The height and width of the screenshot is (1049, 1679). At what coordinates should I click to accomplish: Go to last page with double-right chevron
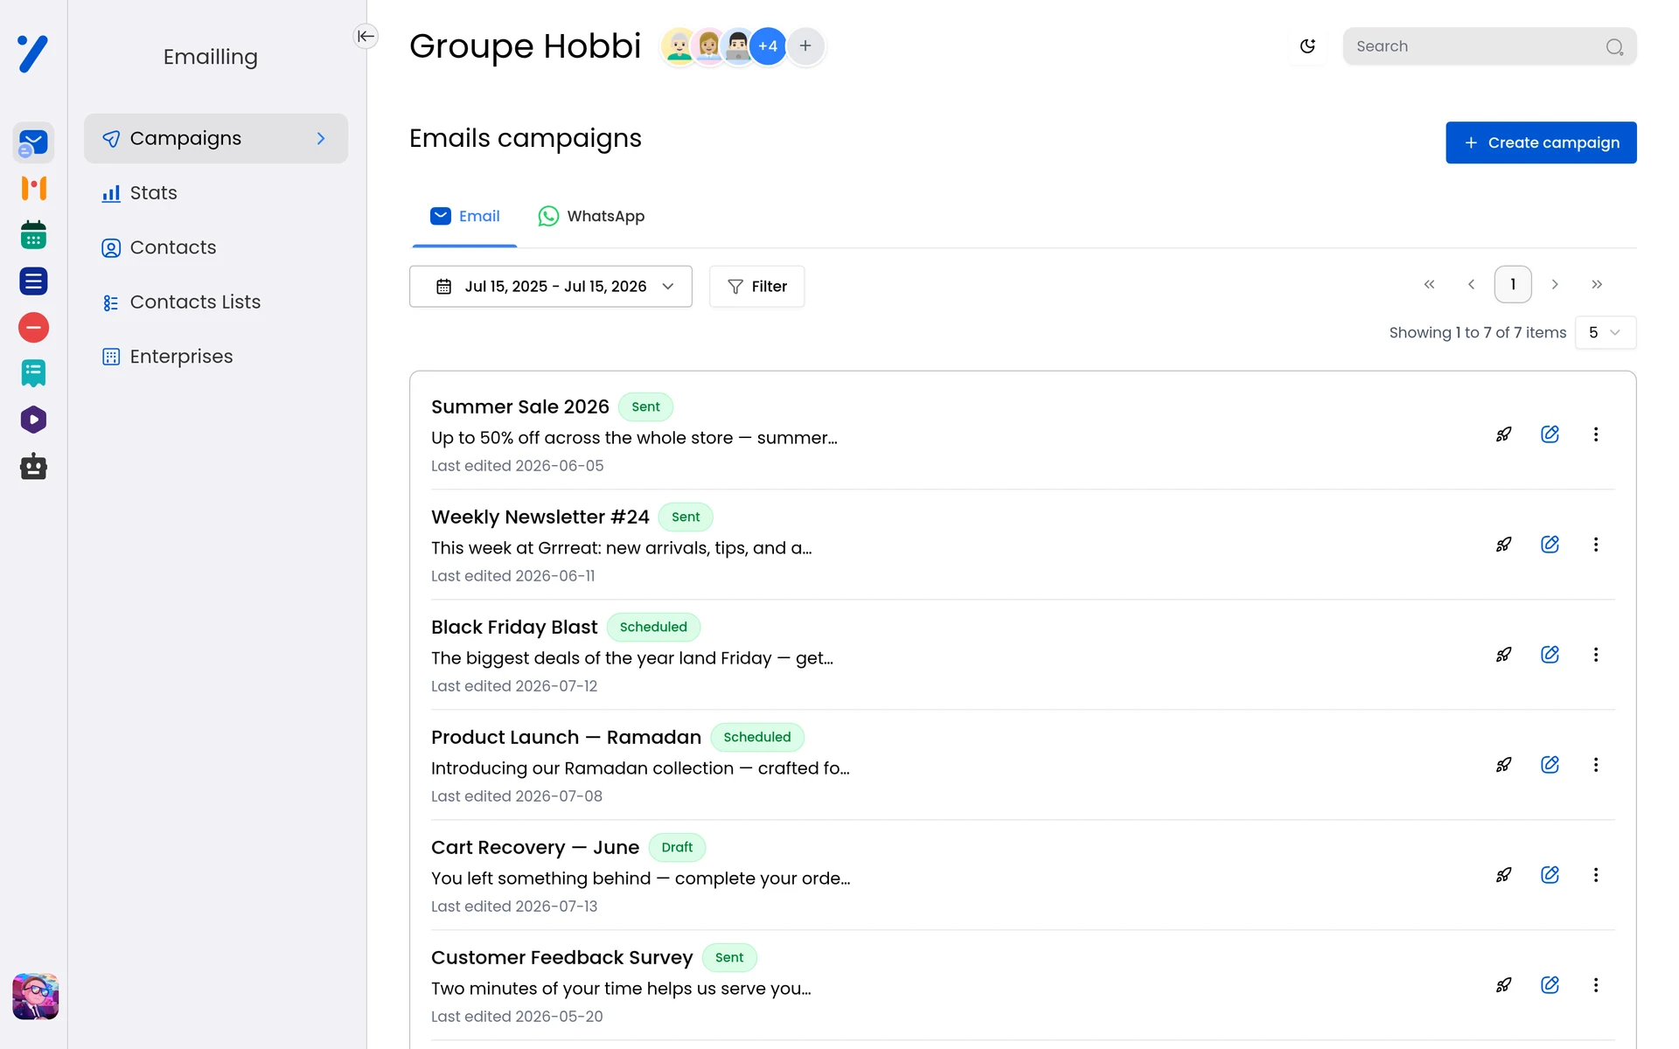point(1597,284)
